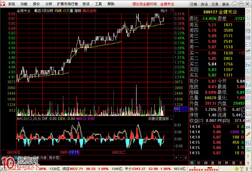Select the pencil drawing tool icon

point(248,134)
